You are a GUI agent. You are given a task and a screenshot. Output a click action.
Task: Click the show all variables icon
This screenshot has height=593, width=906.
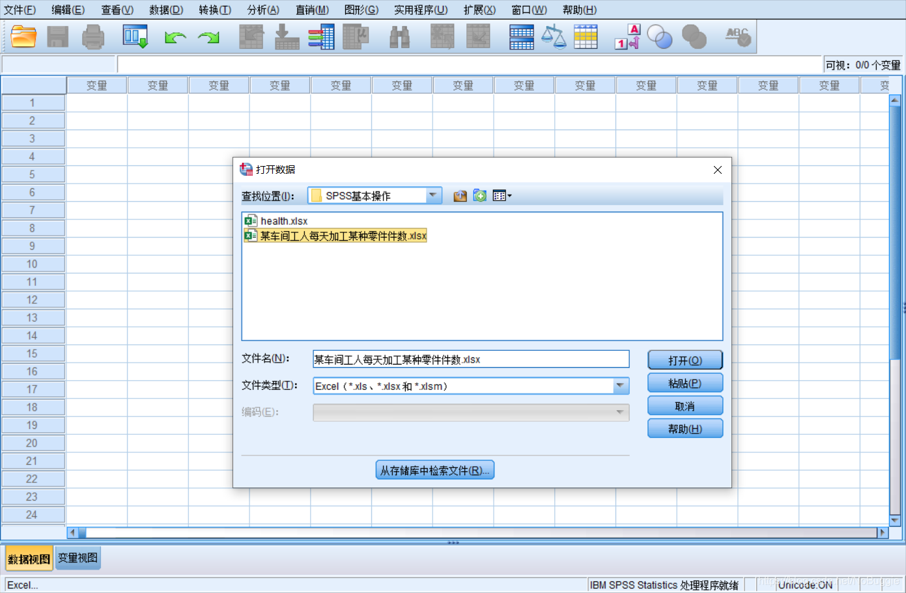pos(694,37)
